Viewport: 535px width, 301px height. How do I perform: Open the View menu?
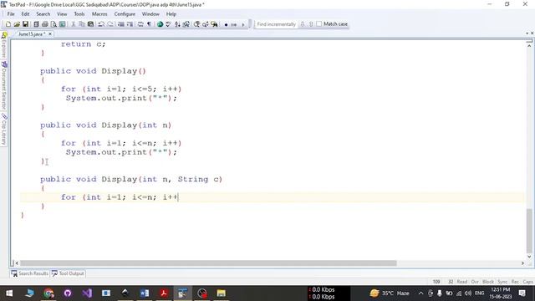[x=62, y=14]
